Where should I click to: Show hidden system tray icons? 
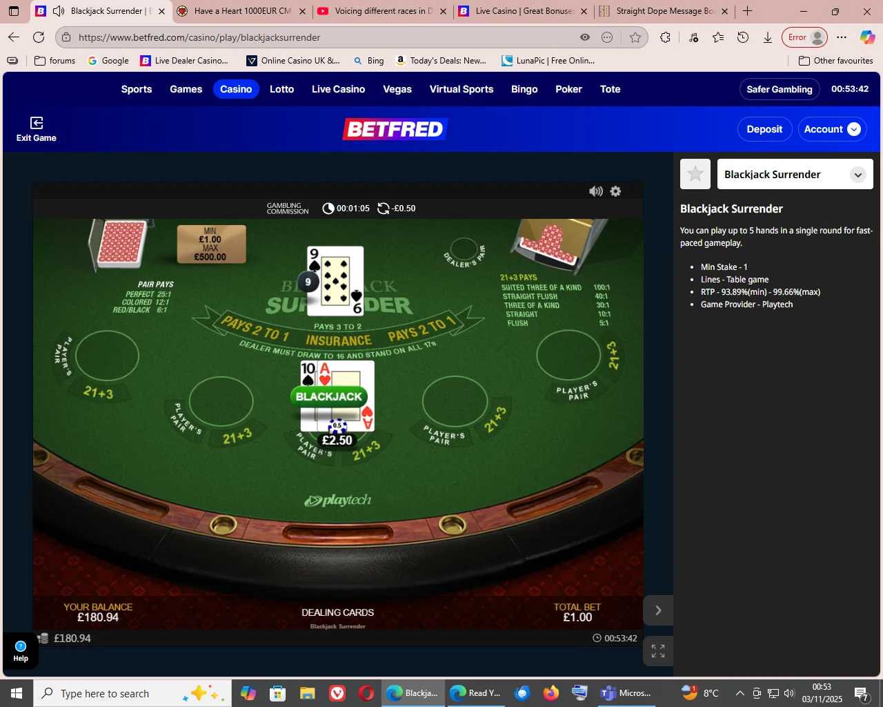click(x=740, y=693)
